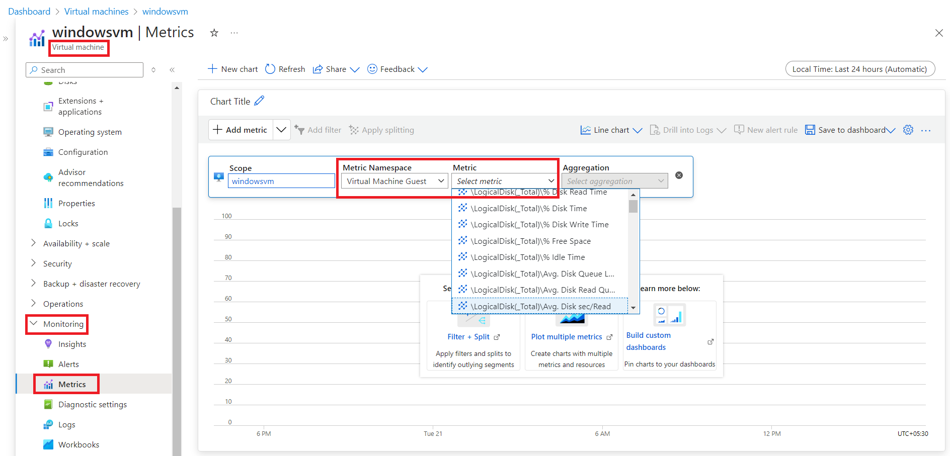The width and height of the screenshot is (950, 456).
Task: Open the Drill into Logs dropdown
Action: (688, 130)
